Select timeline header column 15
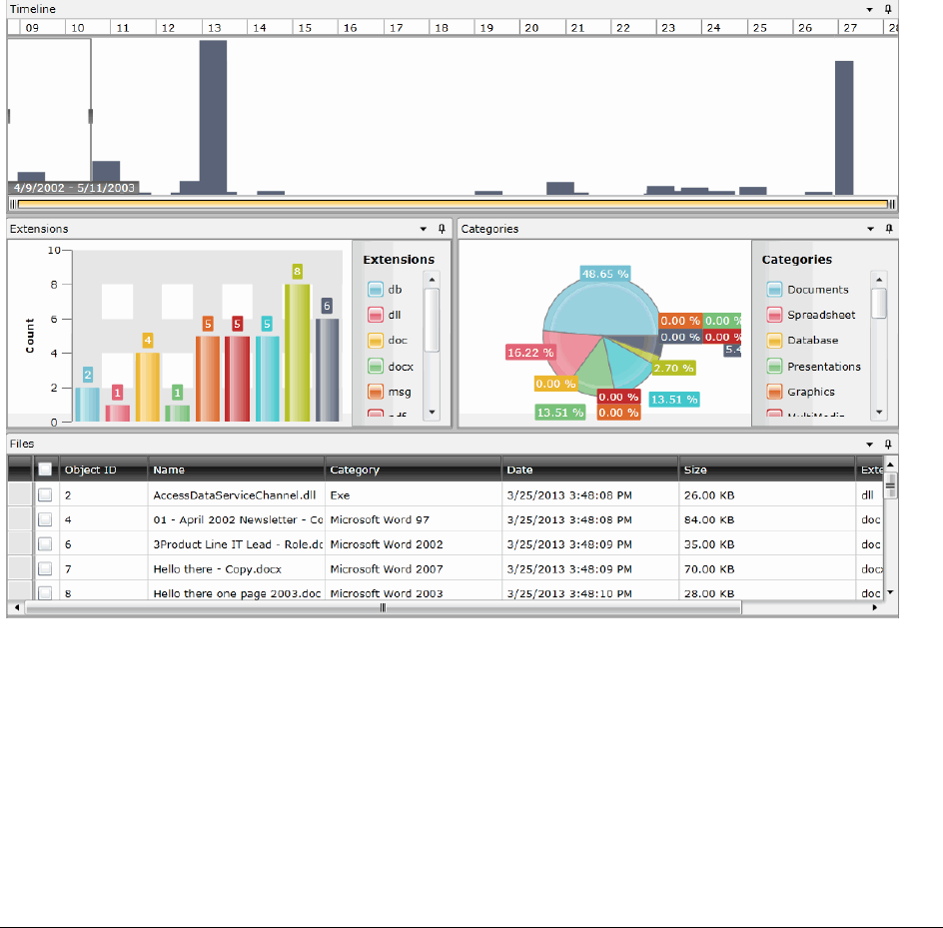Image resolution: width=943 pixels, height=928 pixels. [315, 28]
